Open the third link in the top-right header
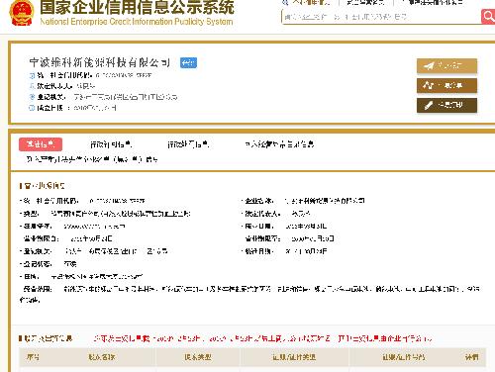The width and height of the screenshot is (495, 372). (433, 2)
